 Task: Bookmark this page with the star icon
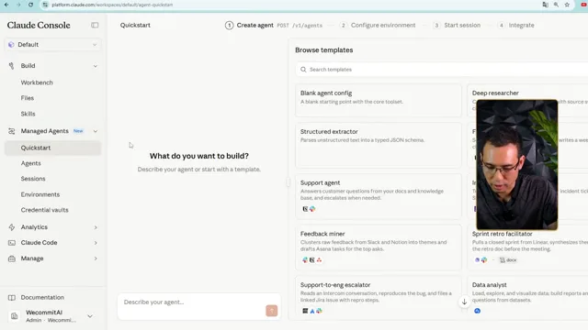[567, 5]
